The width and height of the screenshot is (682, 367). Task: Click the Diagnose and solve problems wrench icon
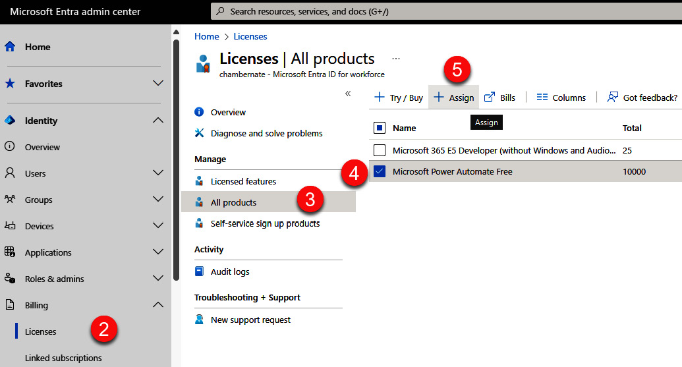pyautogui.click(x=199, y=132)
